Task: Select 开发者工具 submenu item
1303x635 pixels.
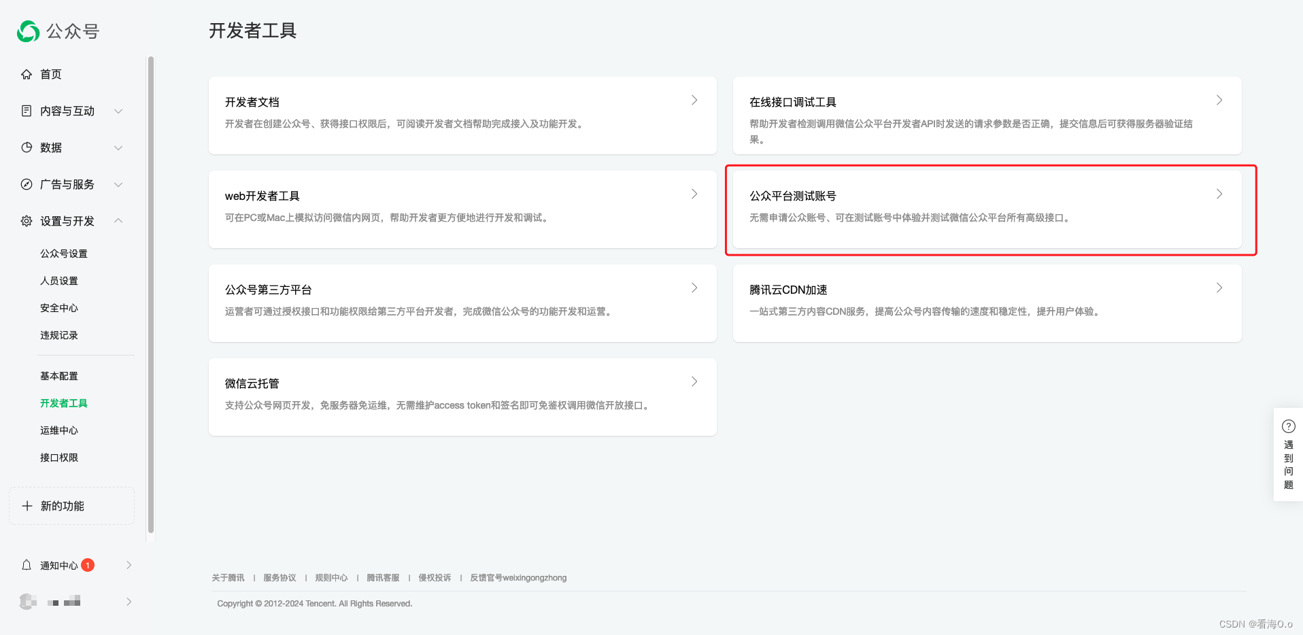Action: [64, 403]
